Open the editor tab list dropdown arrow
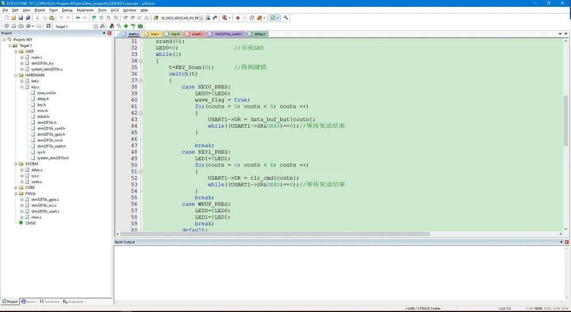Viewport: 571px width, 312px height. click(x=560, y=34)
